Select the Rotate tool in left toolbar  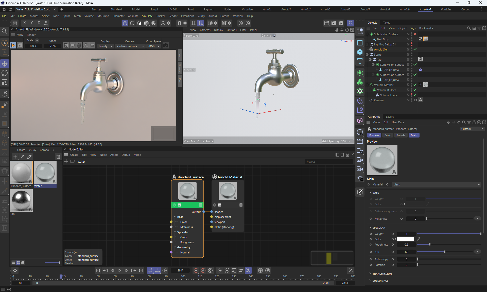pyautogui.click(x=5, y=73)
